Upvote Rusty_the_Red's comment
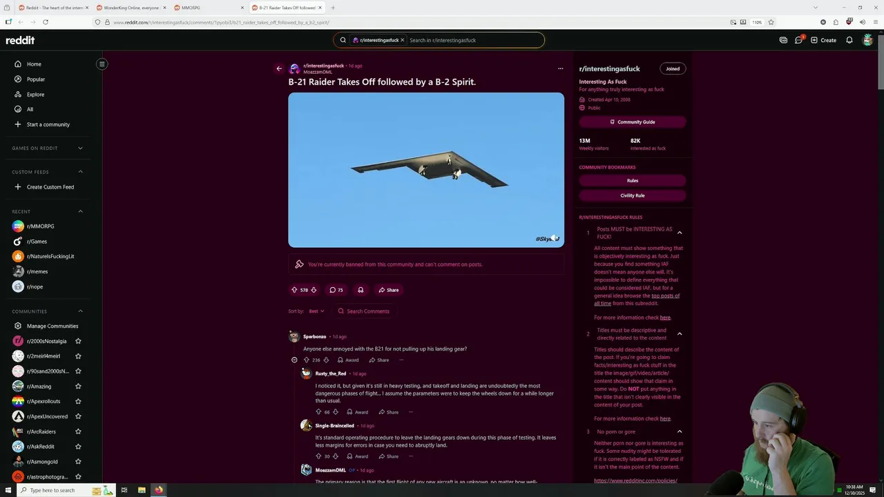The width and height of the screenshot is (884, 497). [318, 412]
